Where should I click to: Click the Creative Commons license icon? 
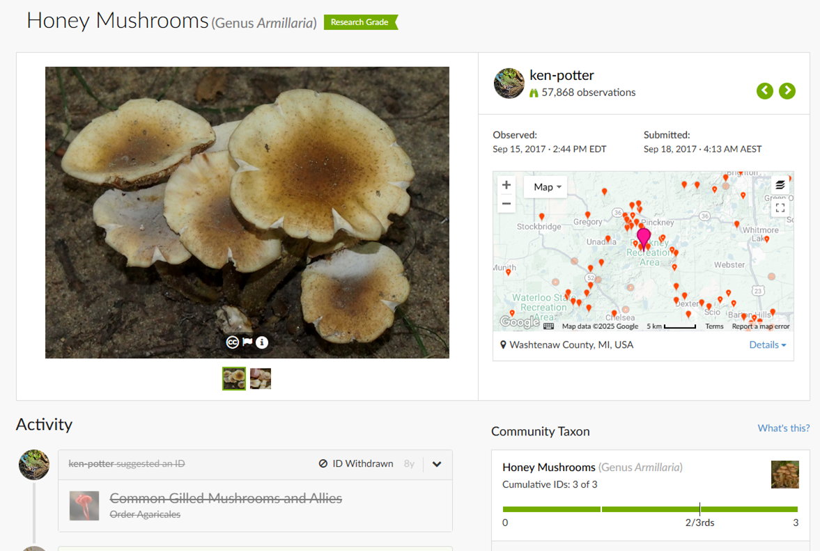pyautogui.click(x=232, y=342)
